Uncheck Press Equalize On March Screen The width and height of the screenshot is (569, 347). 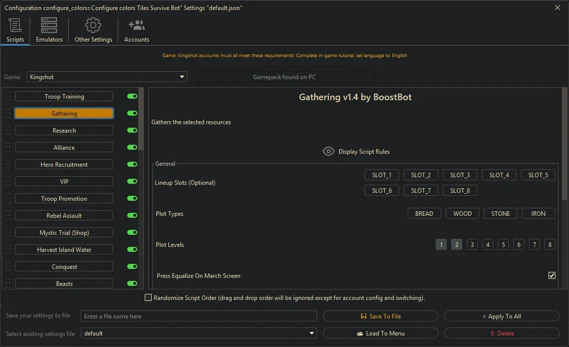[x=552, y=275]
